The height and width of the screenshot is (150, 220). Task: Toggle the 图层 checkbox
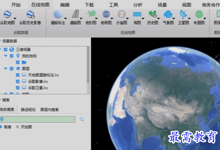pos(12,69)
